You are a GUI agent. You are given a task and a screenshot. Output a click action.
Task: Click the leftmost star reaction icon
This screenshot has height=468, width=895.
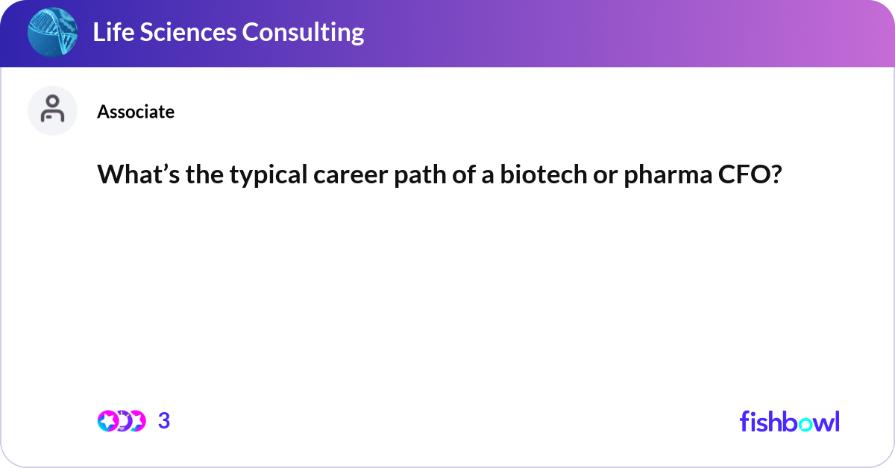coord(107,421)
